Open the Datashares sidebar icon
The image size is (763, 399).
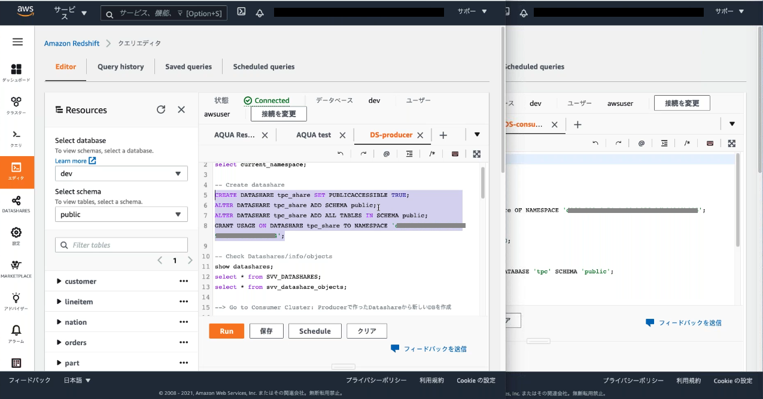[x=16, y=204]
